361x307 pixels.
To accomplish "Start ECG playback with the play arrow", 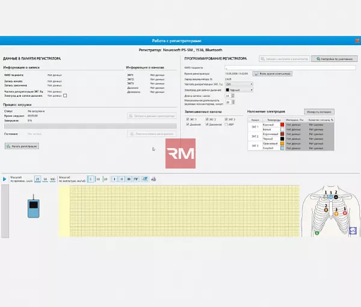I will (4, 179).
